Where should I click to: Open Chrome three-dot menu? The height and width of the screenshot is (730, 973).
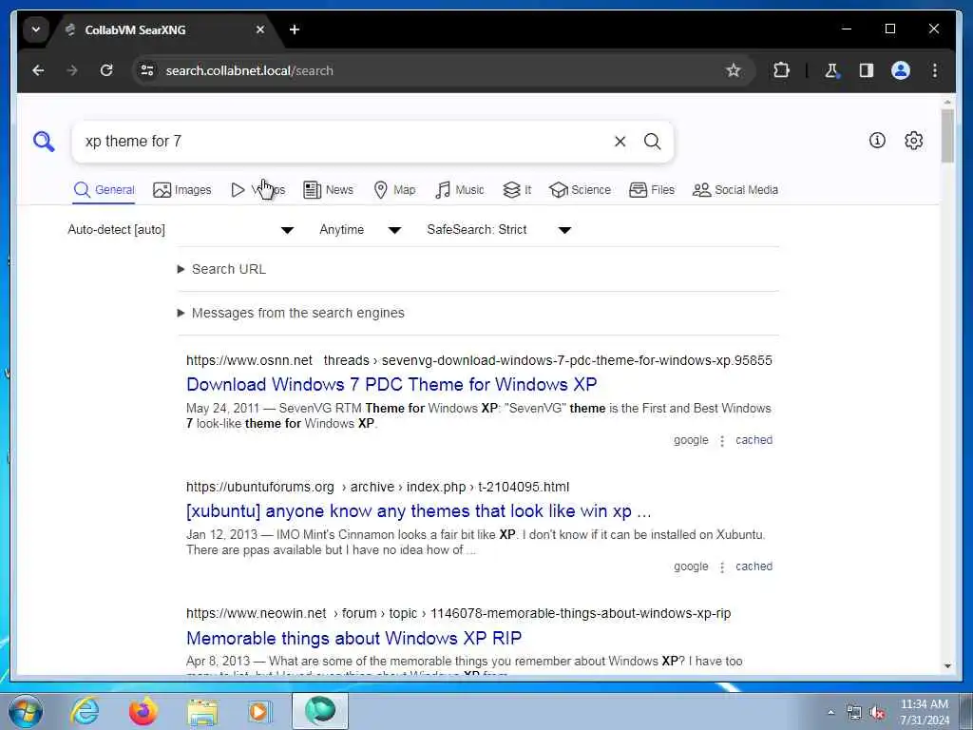(x=935, y=70)
